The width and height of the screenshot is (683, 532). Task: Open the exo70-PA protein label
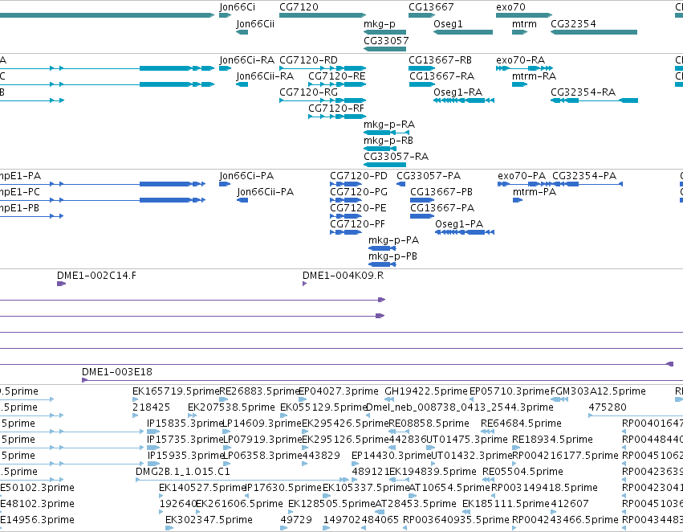click(522, 176)
